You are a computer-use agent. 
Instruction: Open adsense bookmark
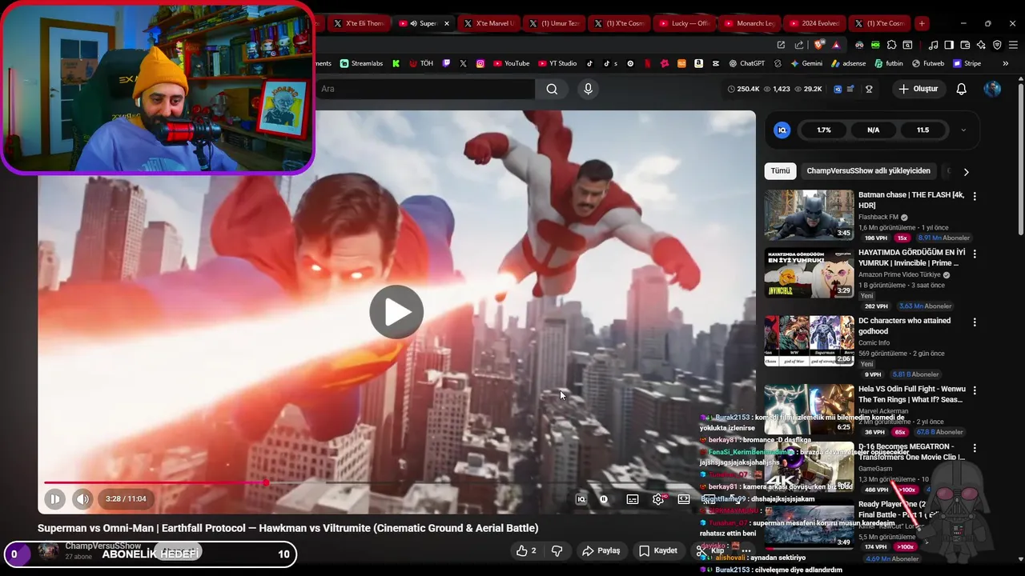point(849,63)
